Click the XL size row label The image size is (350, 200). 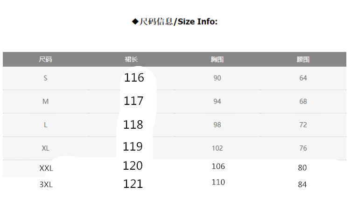pyautogui.click(x=45, y=148)
